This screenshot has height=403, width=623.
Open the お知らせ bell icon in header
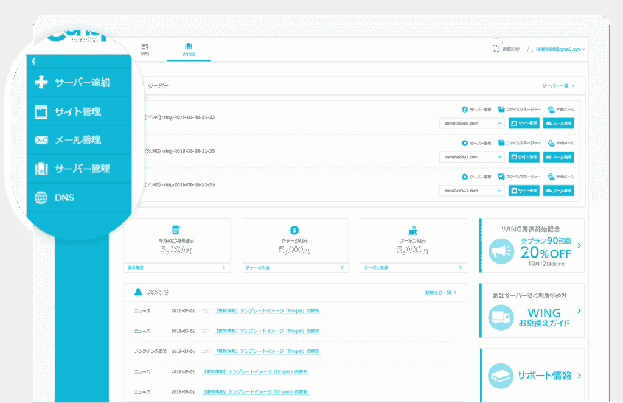click(x=496, y=49)
